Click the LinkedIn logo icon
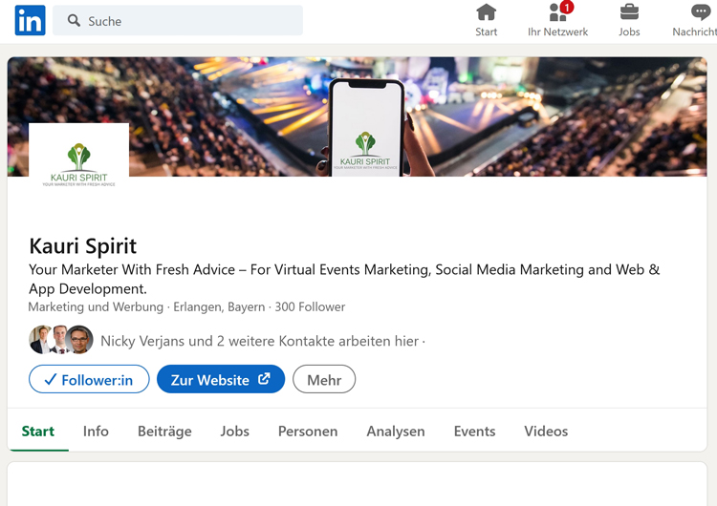This screenshot has width=717, height=506. click(x=31, y=20)
